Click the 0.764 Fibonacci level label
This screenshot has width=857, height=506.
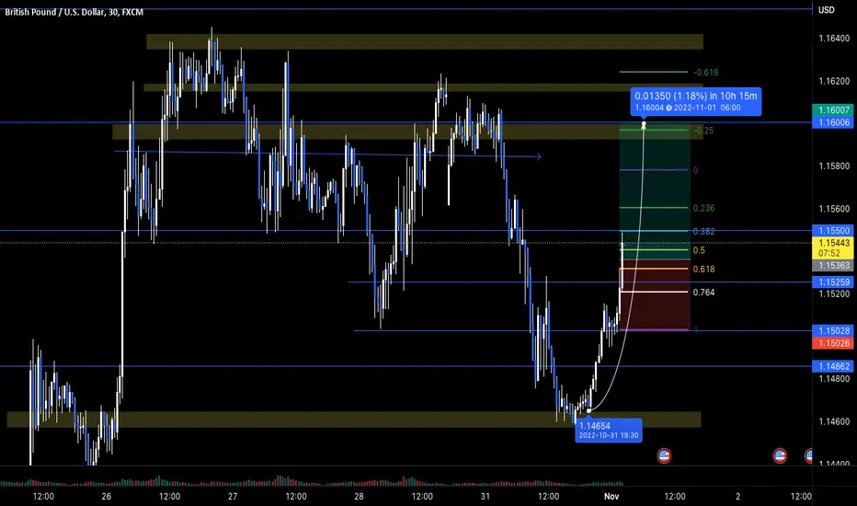pyautogui.click(x=703, y=293)
